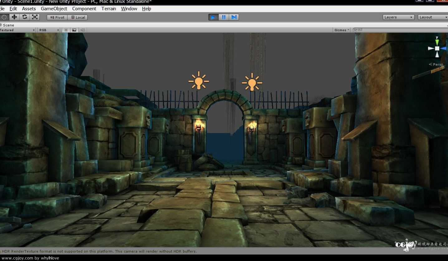Select the Move transform tool
Viewport: 448px width, 261px height.
pyautogui.click(x=14, y=17)
